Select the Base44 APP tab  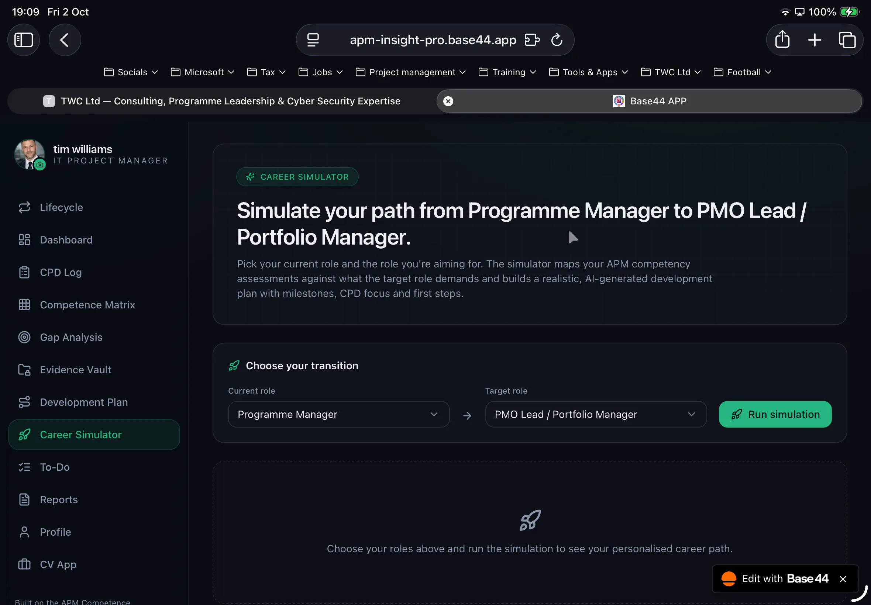(x=649, y=101)
